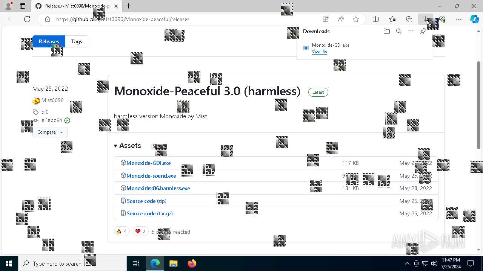The width and height of the screenshot is (483, 271).
Task: Open Microsoft Edge from taskbar
Action: coord(155,263)
